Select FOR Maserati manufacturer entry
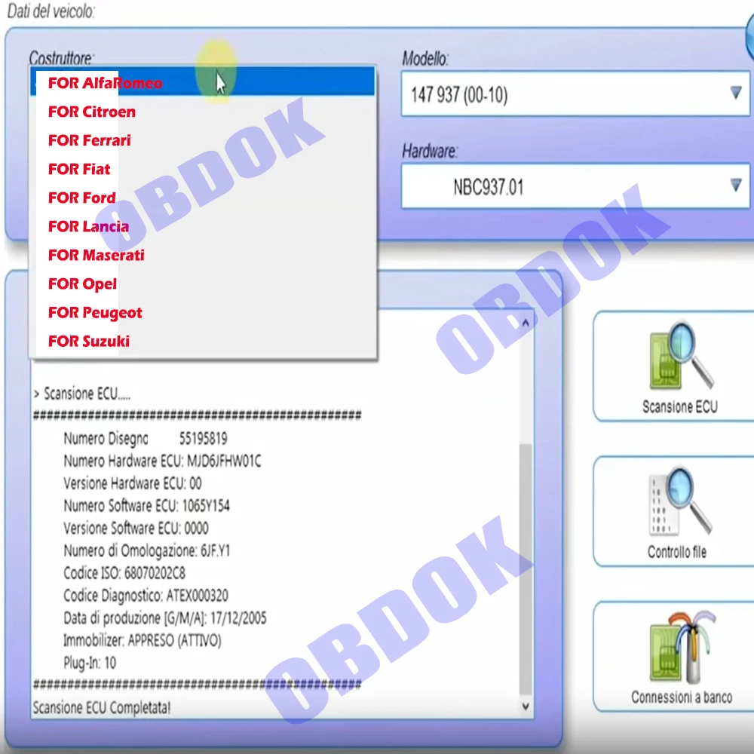This screenshot has width=754, height=754. (x=202, y=255)
